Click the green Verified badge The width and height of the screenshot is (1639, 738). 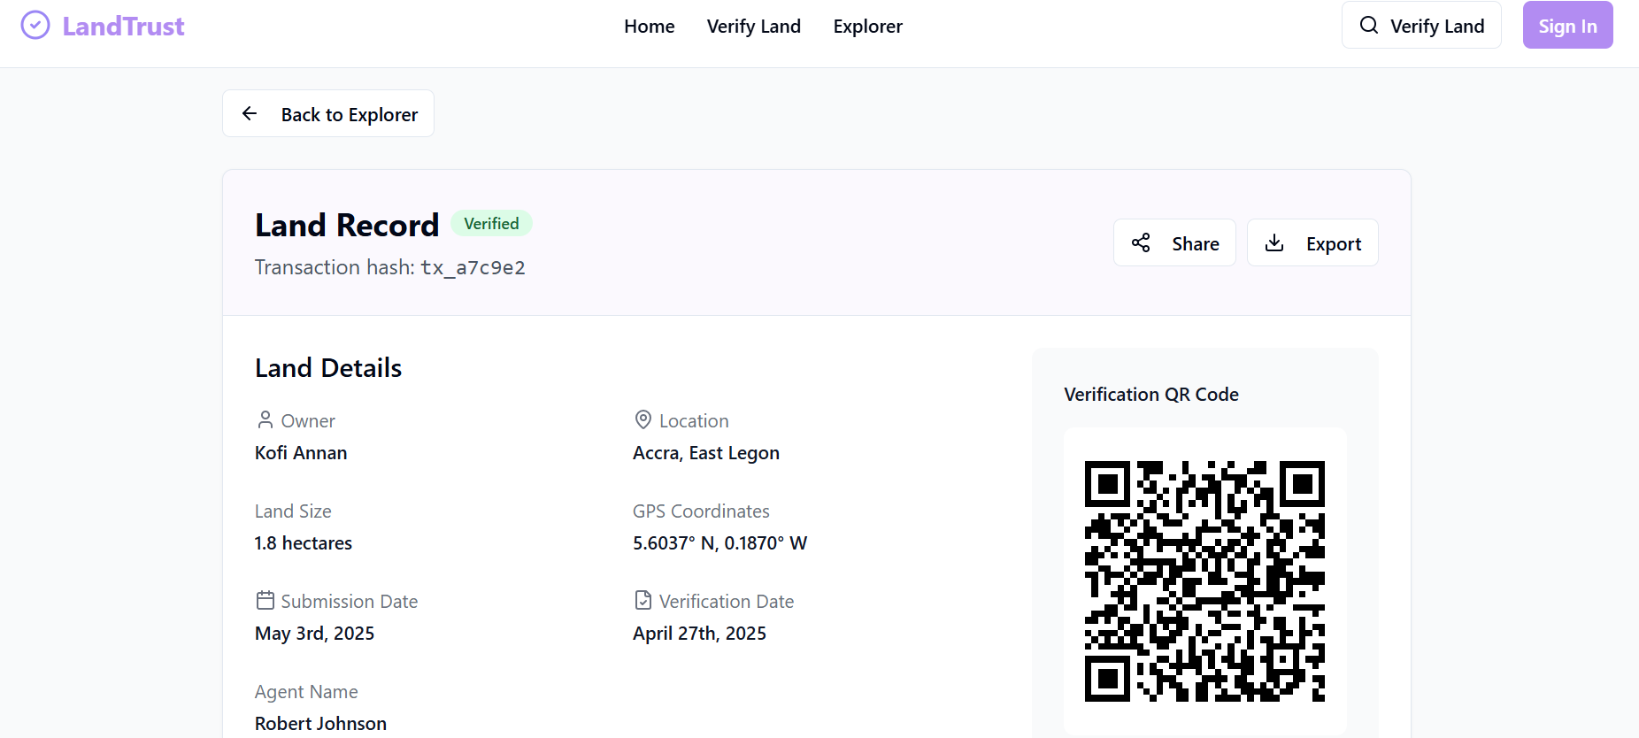pos(491,223)
